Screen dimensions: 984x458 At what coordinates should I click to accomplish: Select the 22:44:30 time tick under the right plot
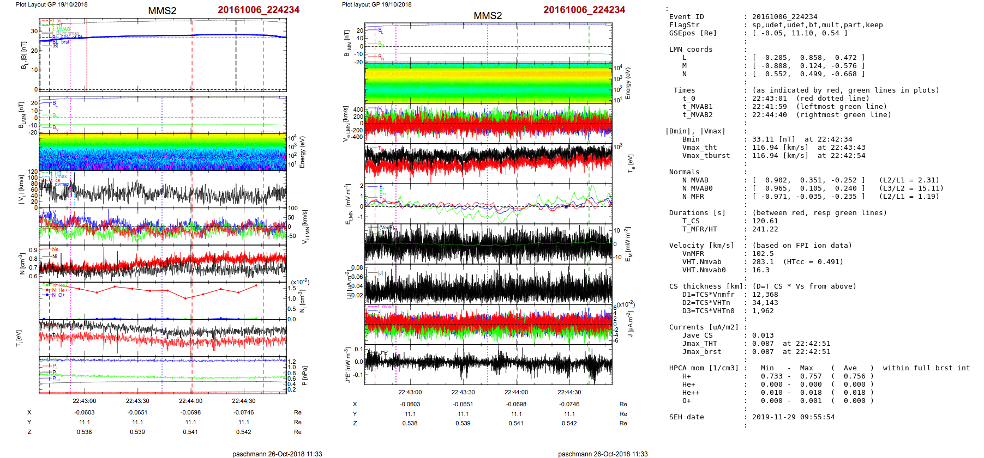point(569,392)
